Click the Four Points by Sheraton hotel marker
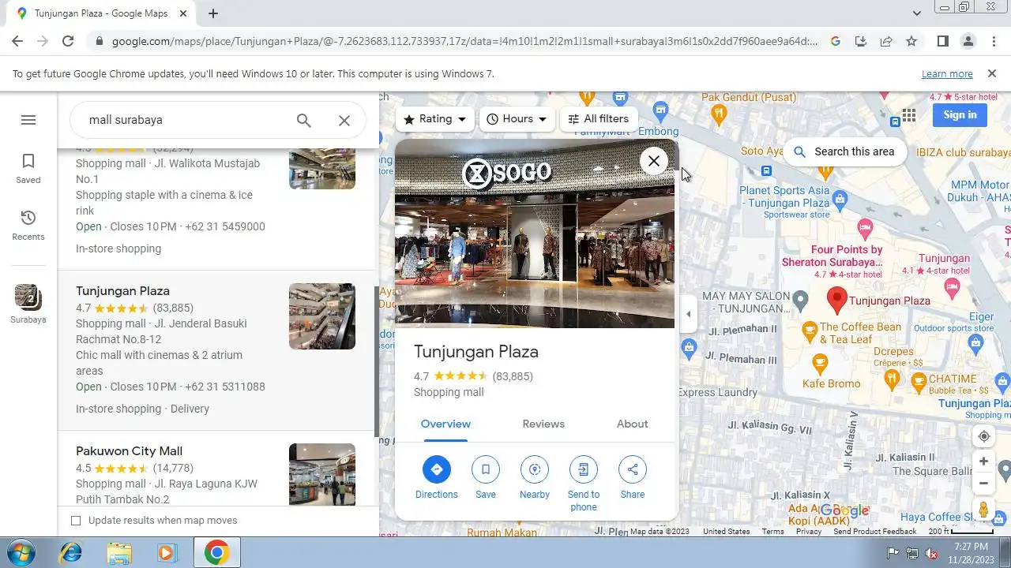The image size is (1011, 568). 865,230
